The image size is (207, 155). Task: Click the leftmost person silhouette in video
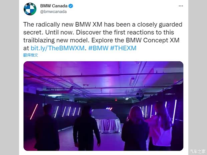click(47, 128)
